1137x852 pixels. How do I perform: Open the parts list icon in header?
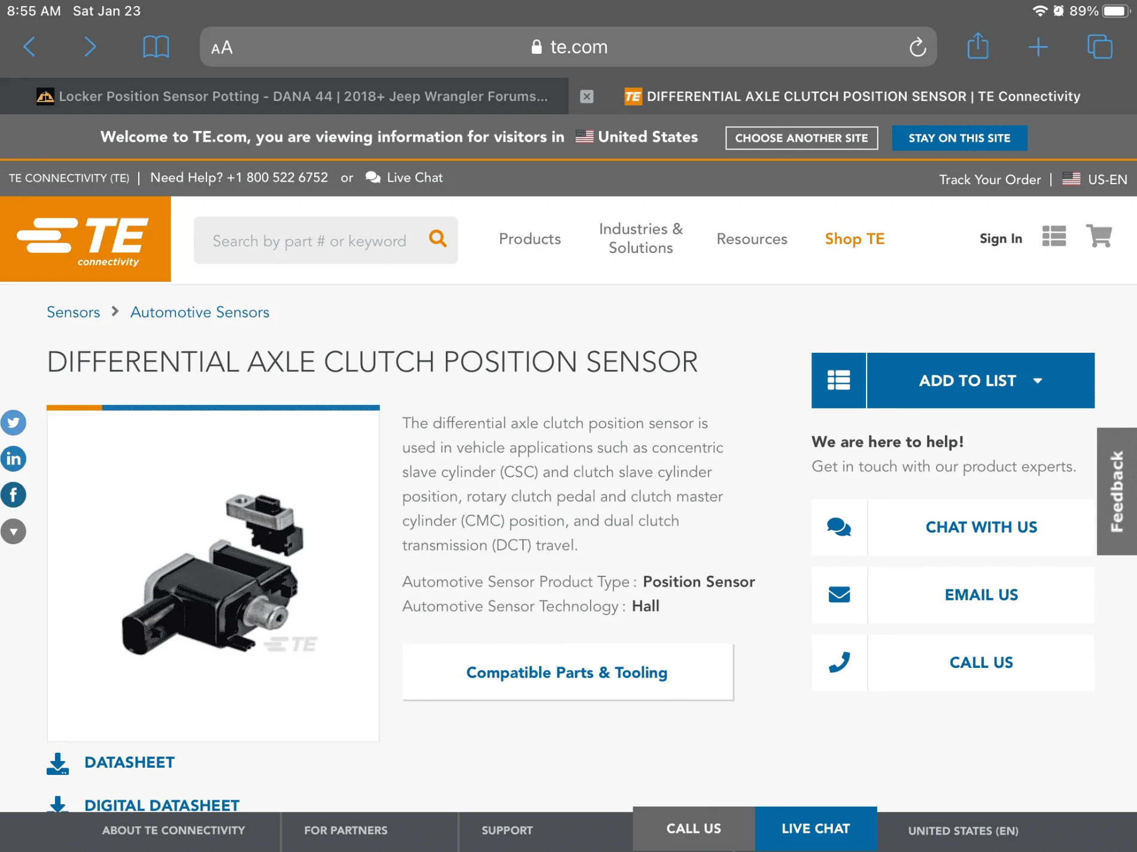click(1054, 236)
